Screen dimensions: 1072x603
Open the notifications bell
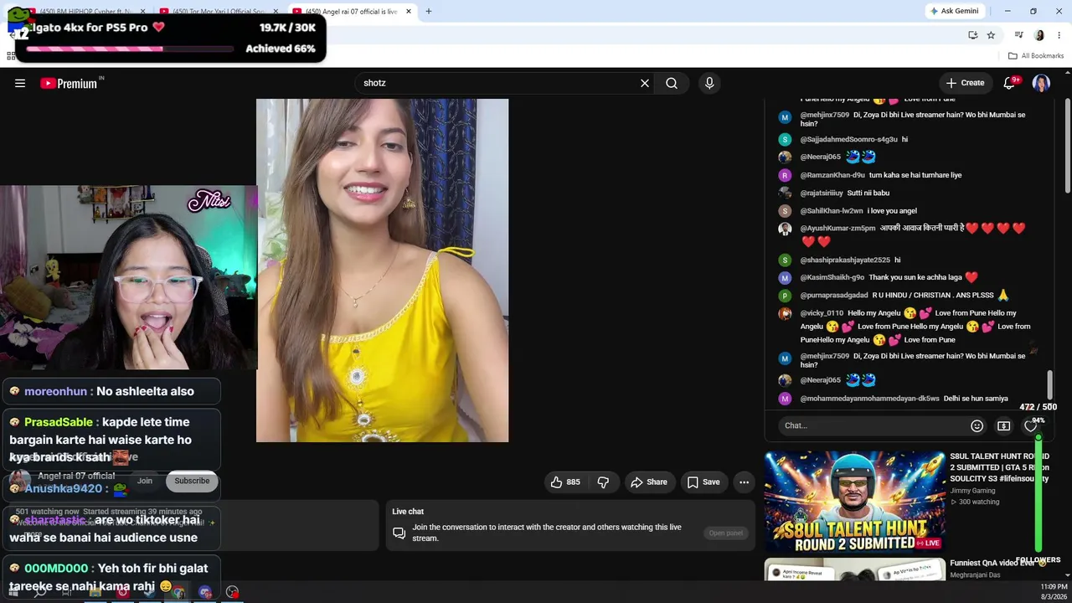pos(1009,83)
